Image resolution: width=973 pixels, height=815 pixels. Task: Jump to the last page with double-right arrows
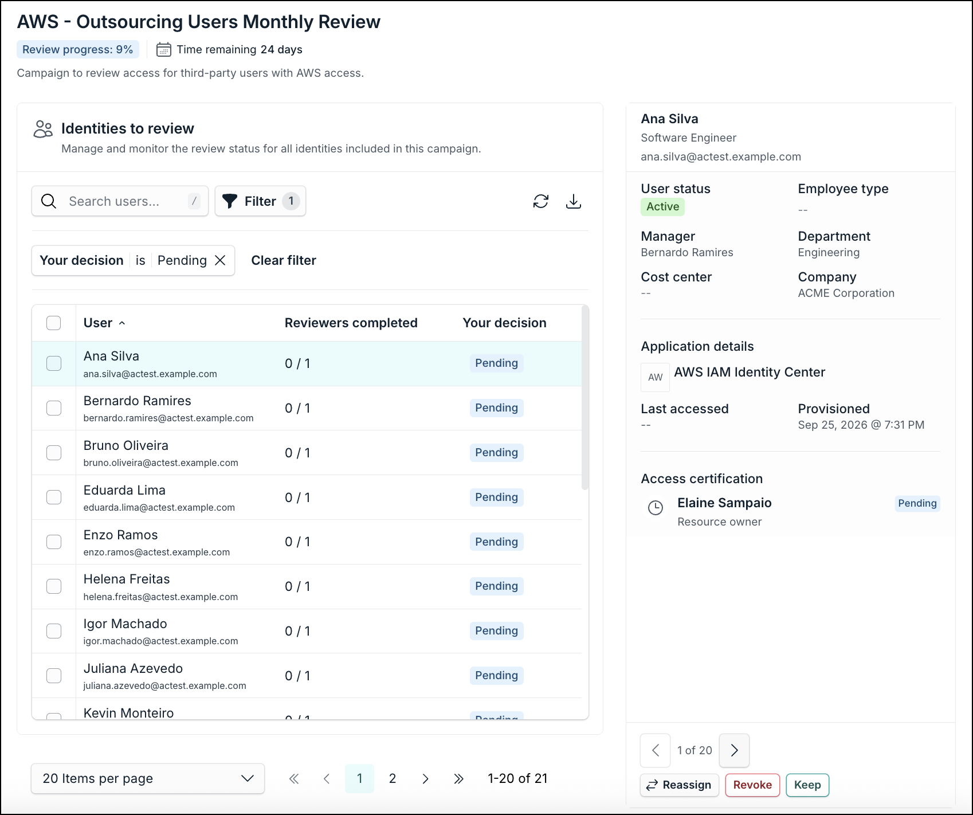[x=458, y=778]
